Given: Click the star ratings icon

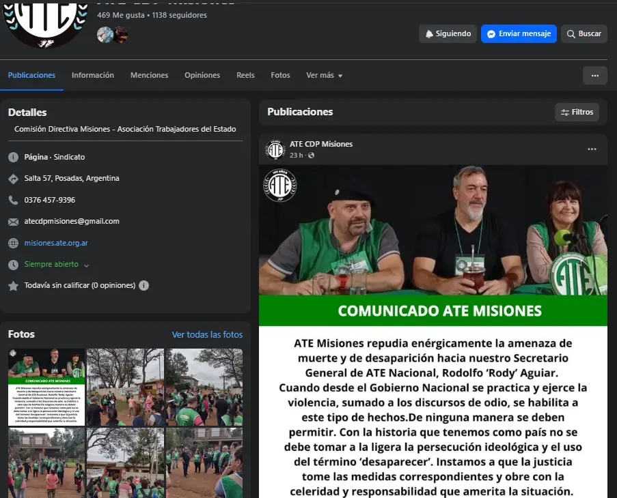Looking at the screenshot, I should point(14,286).
